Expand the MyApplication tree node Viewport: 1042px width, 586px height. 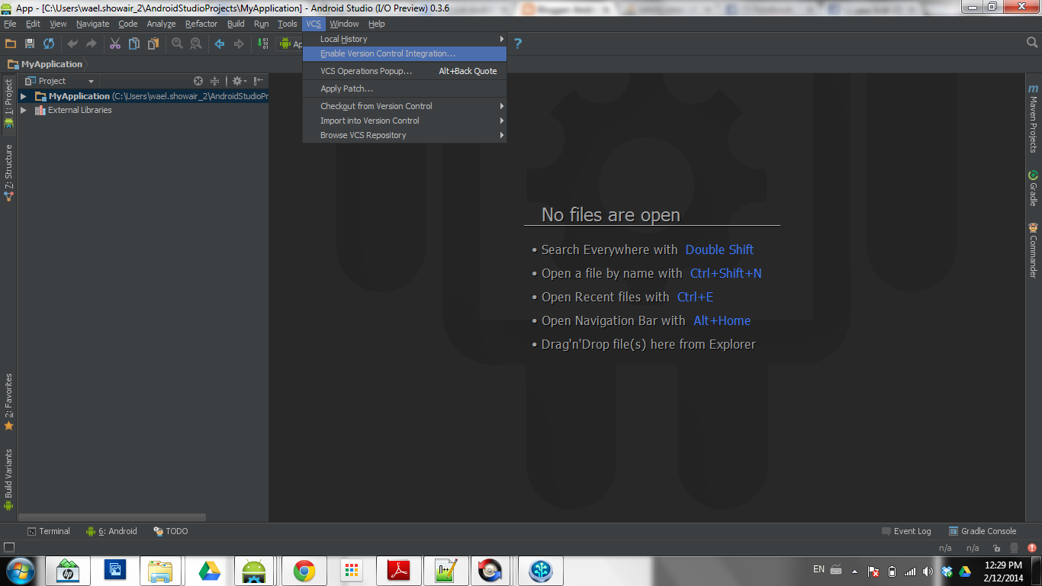[24, 96]
